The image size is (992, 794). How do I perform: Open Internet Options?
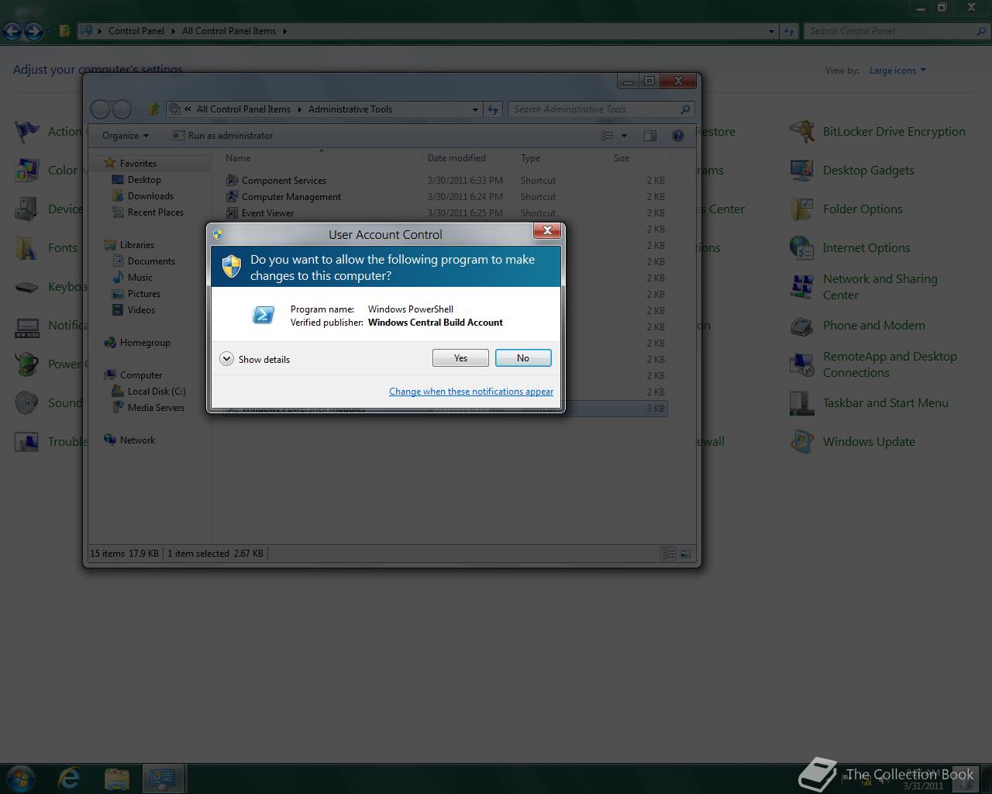coord(850,248)
